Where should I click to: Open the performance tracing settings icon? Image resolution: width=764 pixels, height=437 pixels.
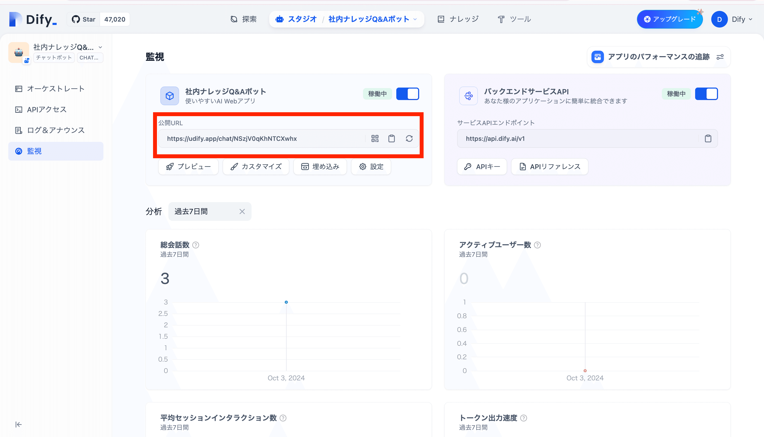click(720, 57)
